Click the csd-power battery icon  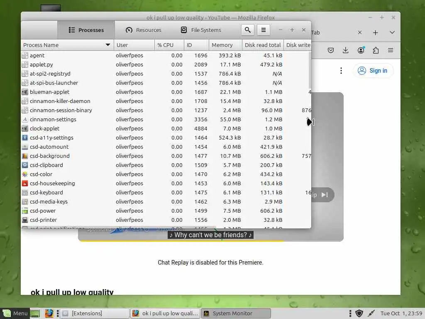coord(25,211)
